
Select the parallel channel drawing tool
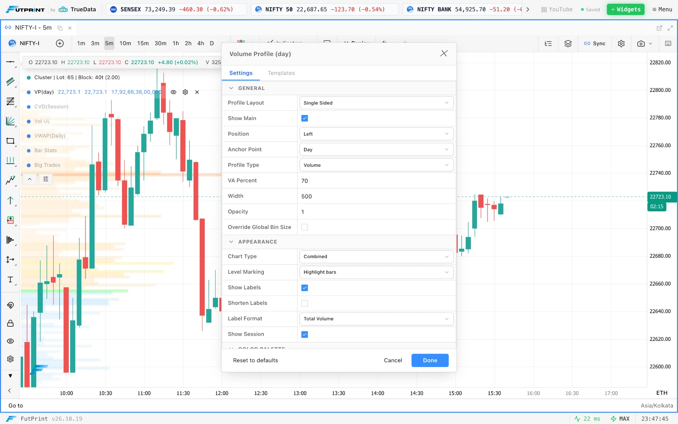(11, 81)
